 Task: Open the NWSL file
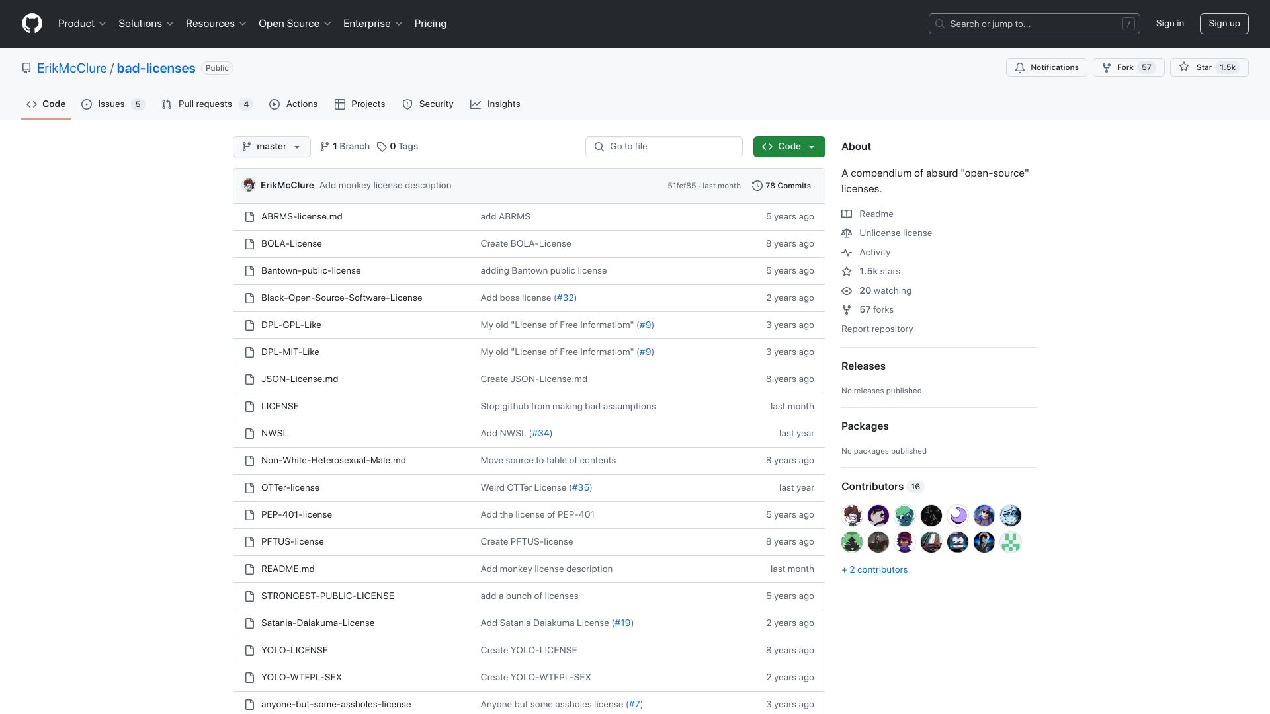coord(275,434)
